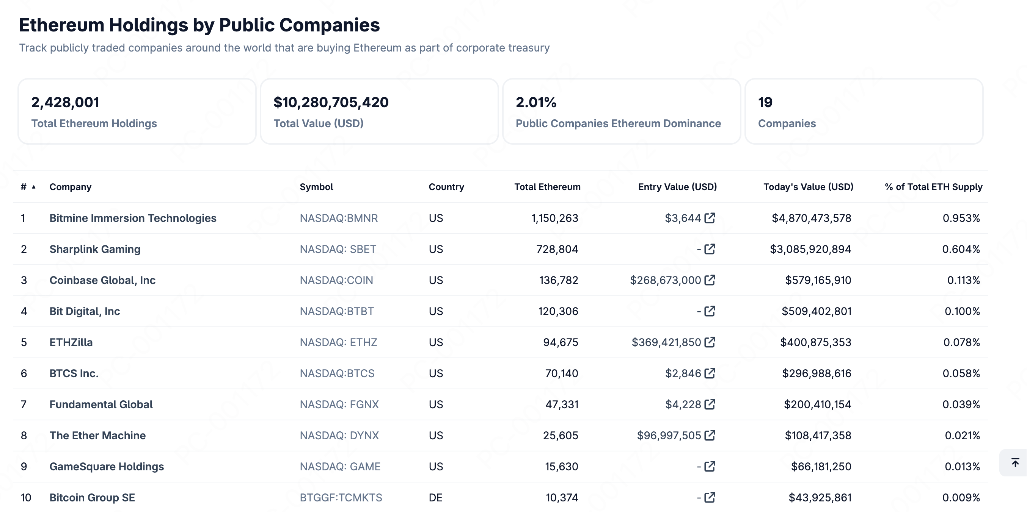1027x512 pixels.
Task: Sort by Entry Value (USD) column header
Action: pyautogui.click(x=677, y=187)
